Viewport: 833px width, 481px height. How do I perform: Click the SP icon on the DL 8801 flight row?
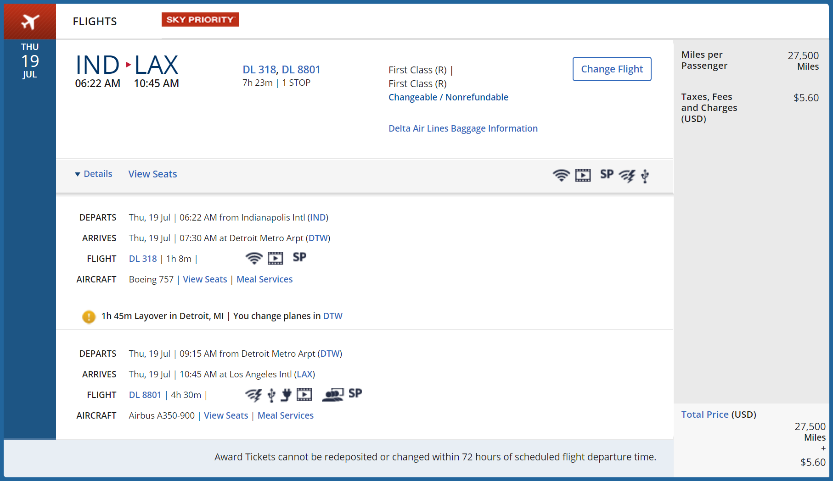(355, 393)
